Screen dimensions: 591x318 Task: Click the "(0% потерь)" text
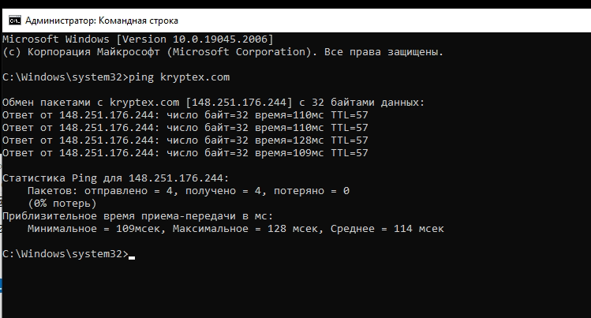point(62,204)
